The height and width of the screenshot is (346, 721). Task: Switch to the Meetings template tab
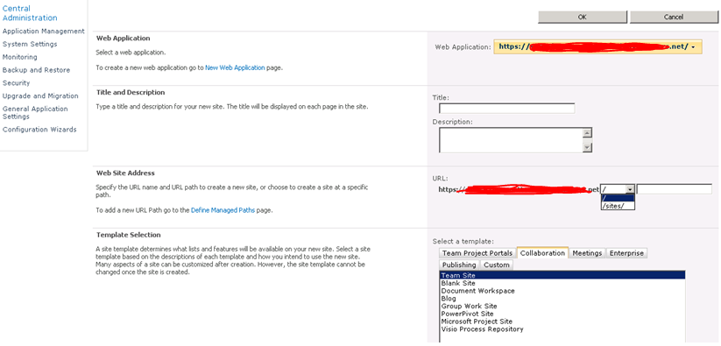tap(587, 253)
